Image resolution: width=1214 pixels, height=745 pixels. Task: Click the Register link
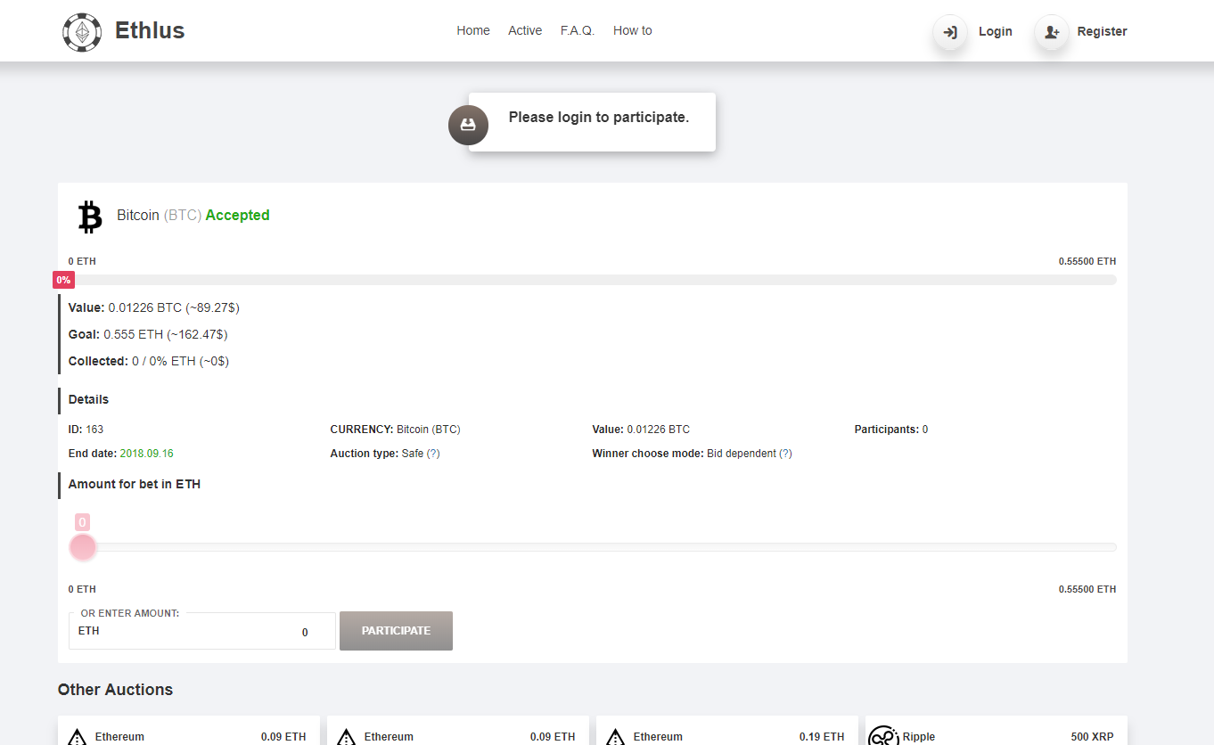1102,31
